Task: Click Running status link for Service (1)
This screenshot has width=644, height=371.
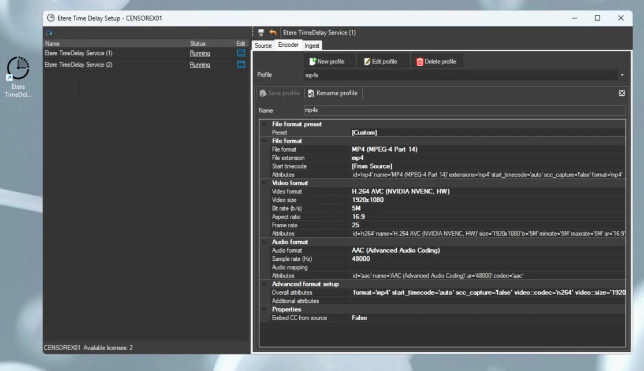Action: 200,53
